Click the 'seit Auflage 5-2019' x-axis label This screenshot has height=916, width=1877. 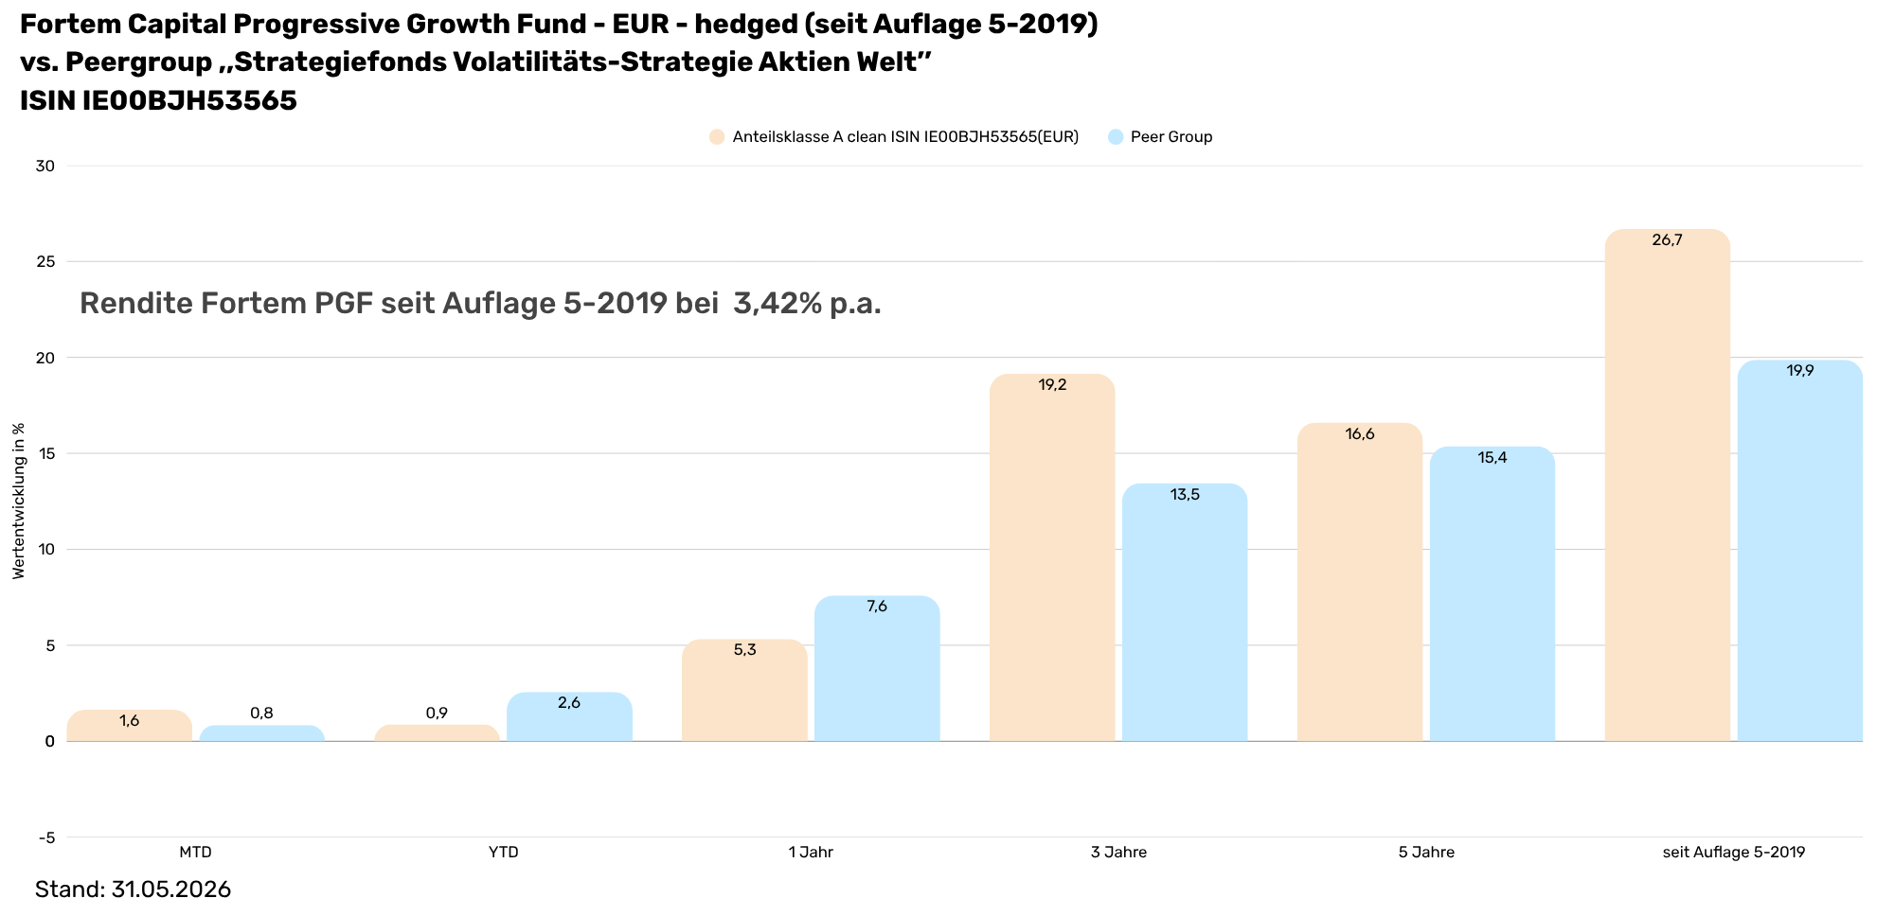1734,852
